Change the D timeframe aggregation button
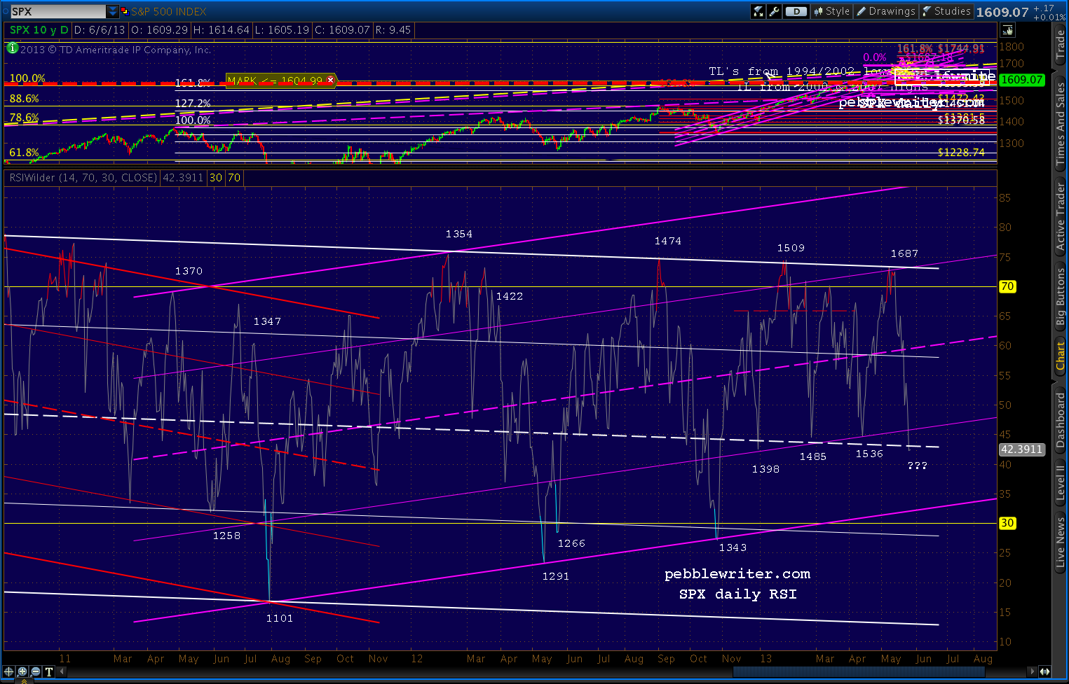This screenshot has height=684, width=1069. [x=796, y=11]
